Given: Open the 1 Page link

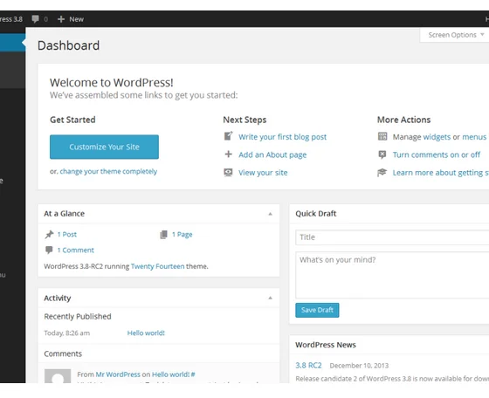Looking at the screenshot, I should [183, 235].
